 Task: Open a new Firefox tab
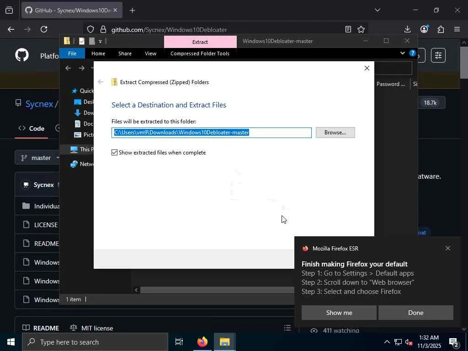(x=132, y=11)
